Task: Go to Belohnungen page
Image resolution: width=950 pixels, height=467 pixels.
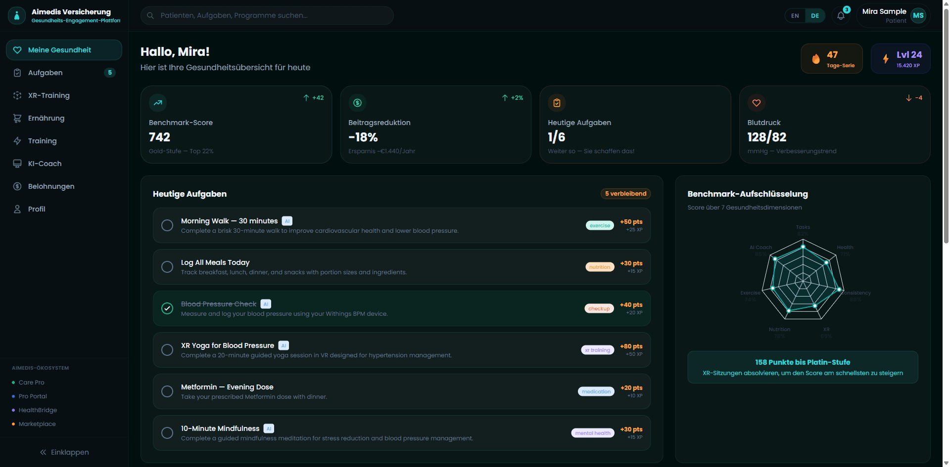Action: point(64,186)
